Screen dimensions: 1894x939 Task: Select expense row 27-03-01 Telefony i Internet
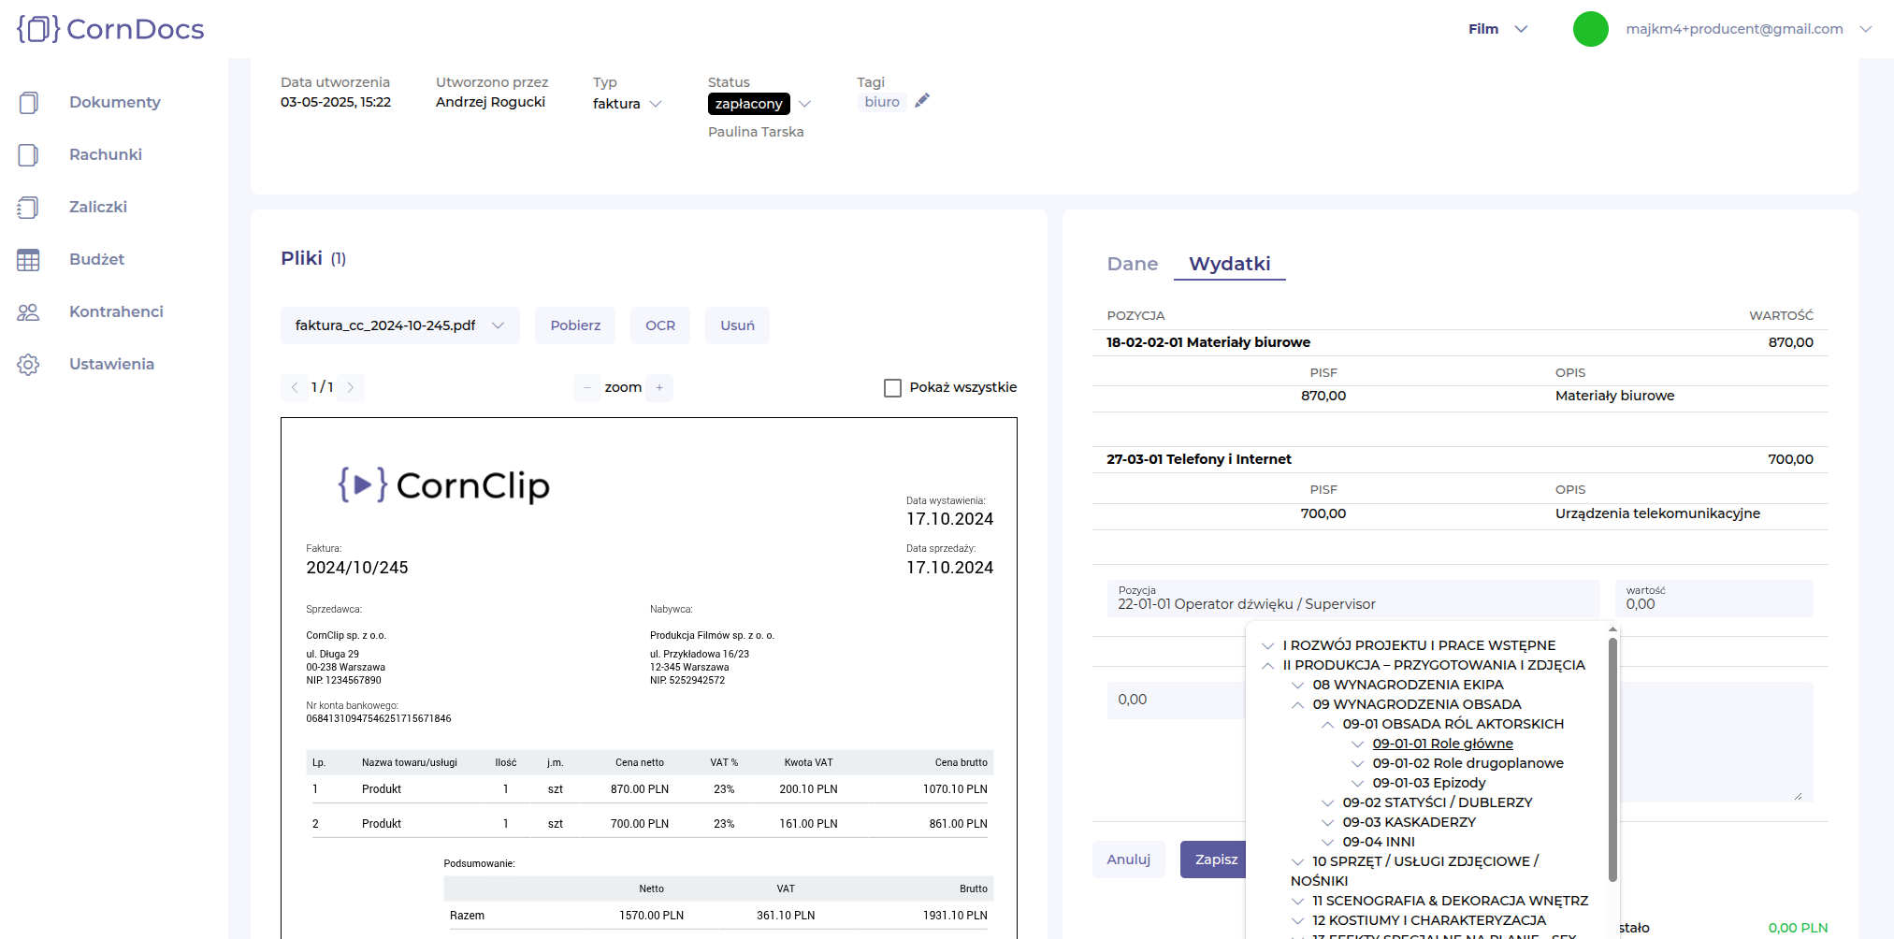(1460, 459)
